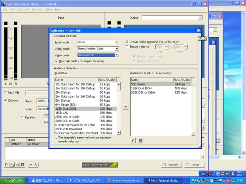Select 12k Substream for 28k Dial-up row
Viewport: 246px width, 184px height.
point(86,84)
